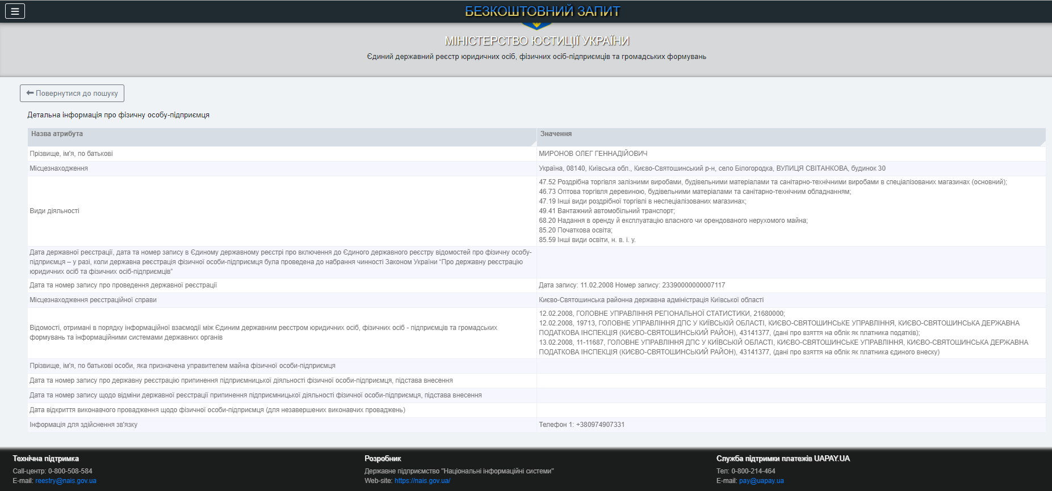Click the address value starting with Україна, 08140
This screenshot has height=491, width=1052.
(712, 168)
